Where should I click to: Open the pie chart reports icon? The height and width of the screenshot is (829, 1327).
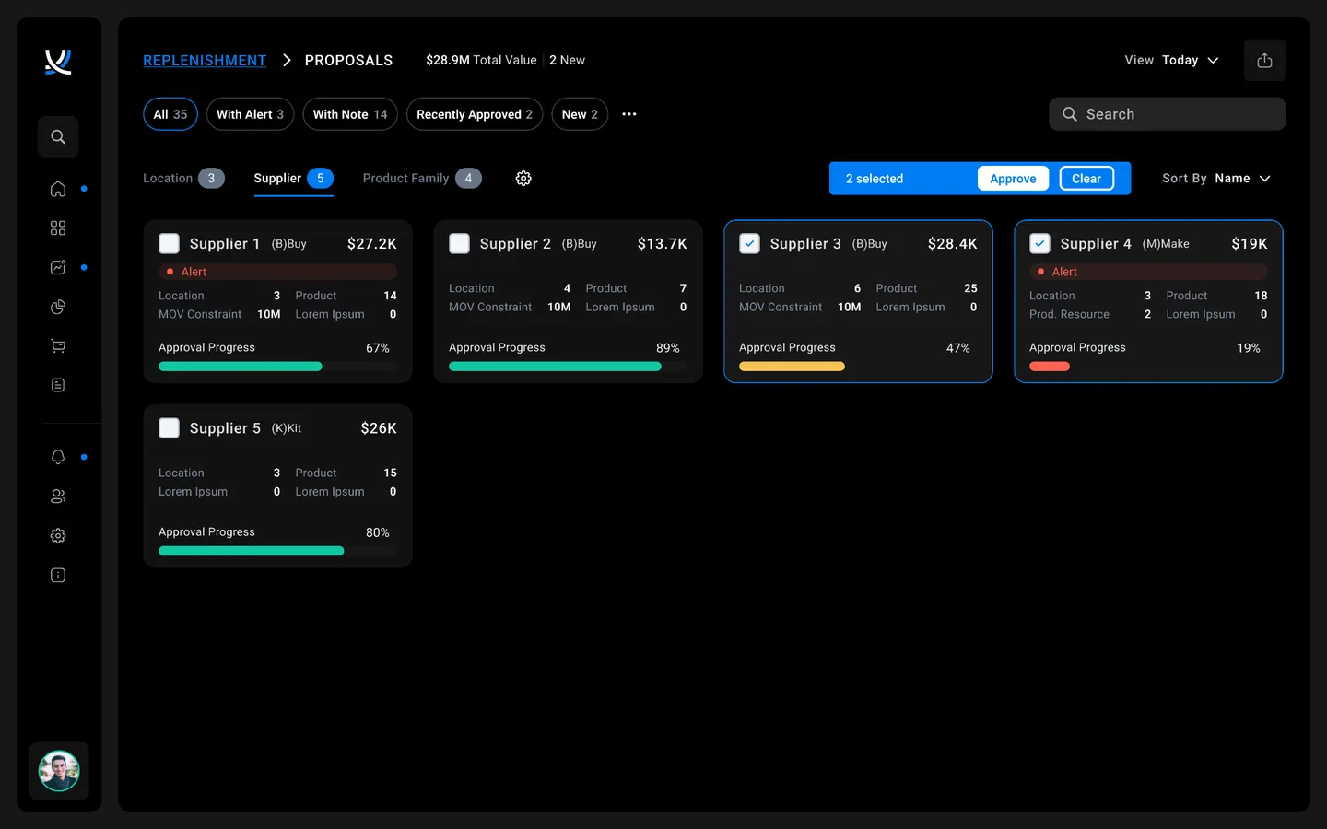point(57,307)
